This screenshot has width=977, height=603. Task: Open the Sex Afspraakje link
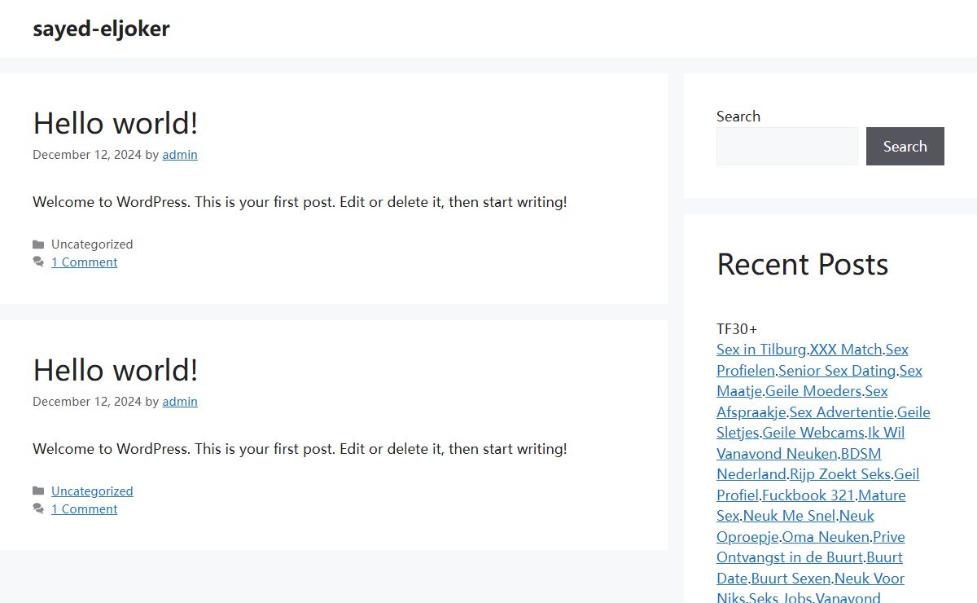(x=751, y=412)
